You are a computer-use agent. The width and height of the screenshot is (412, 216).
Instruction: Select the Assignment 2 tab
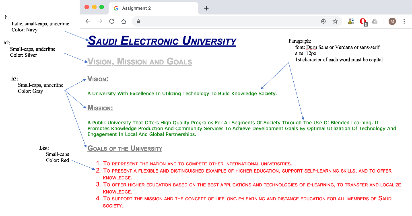tap(153, 8)
